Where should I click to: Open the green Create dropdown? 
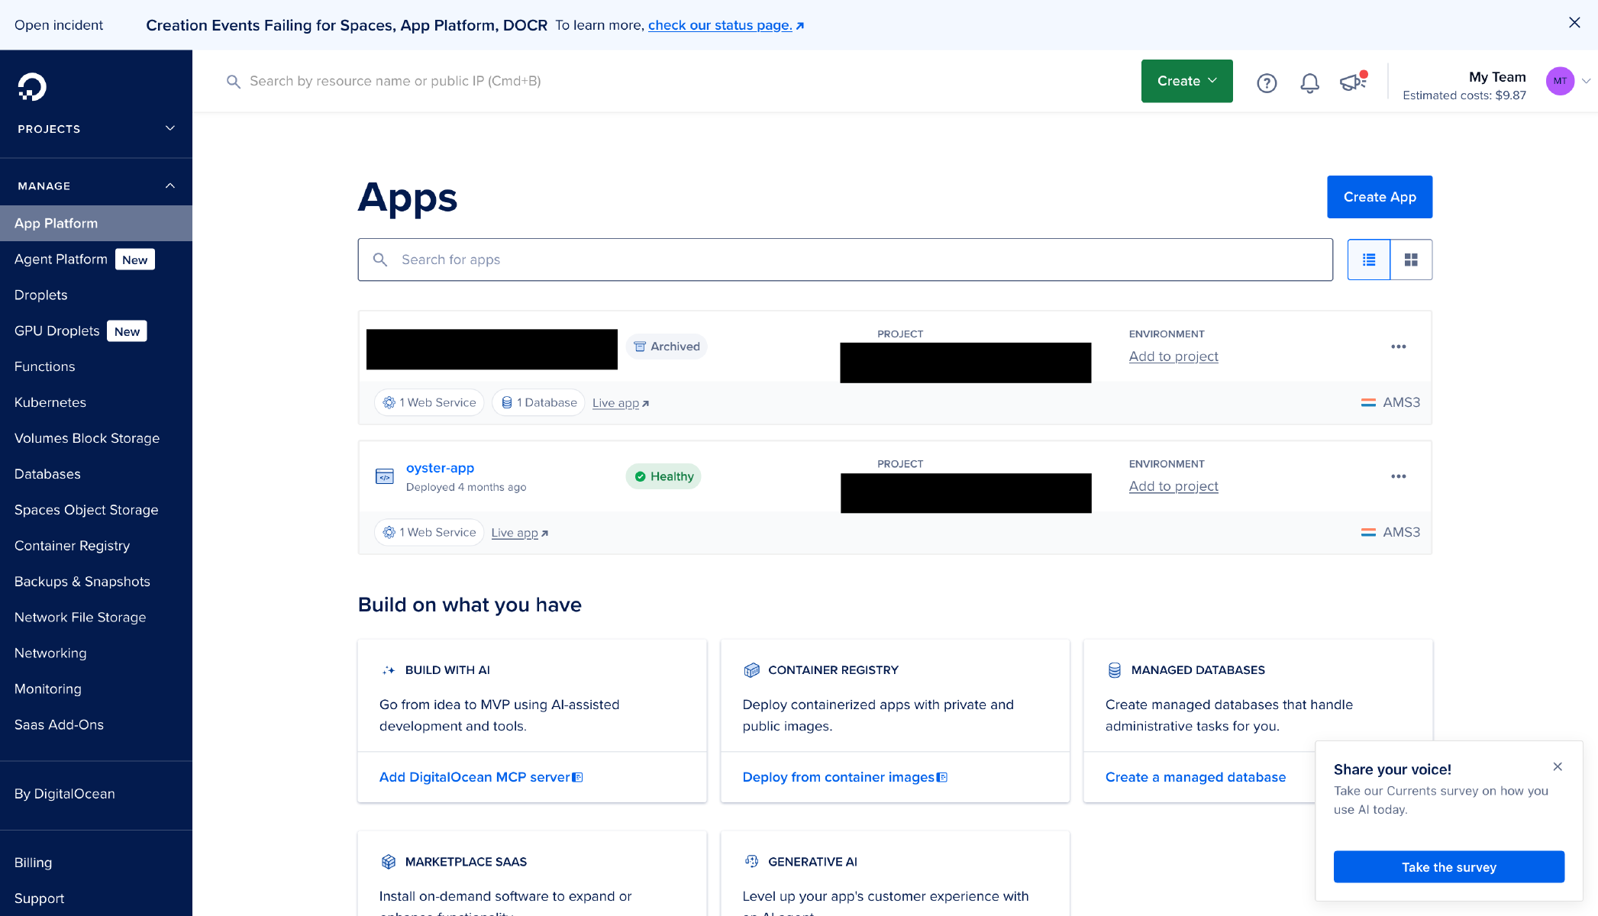pyautogui.click(x=1186, y=81)
